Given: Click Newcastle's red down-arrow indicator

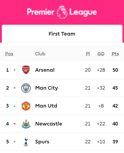Looking at the screenshot, I should [15, 124].
